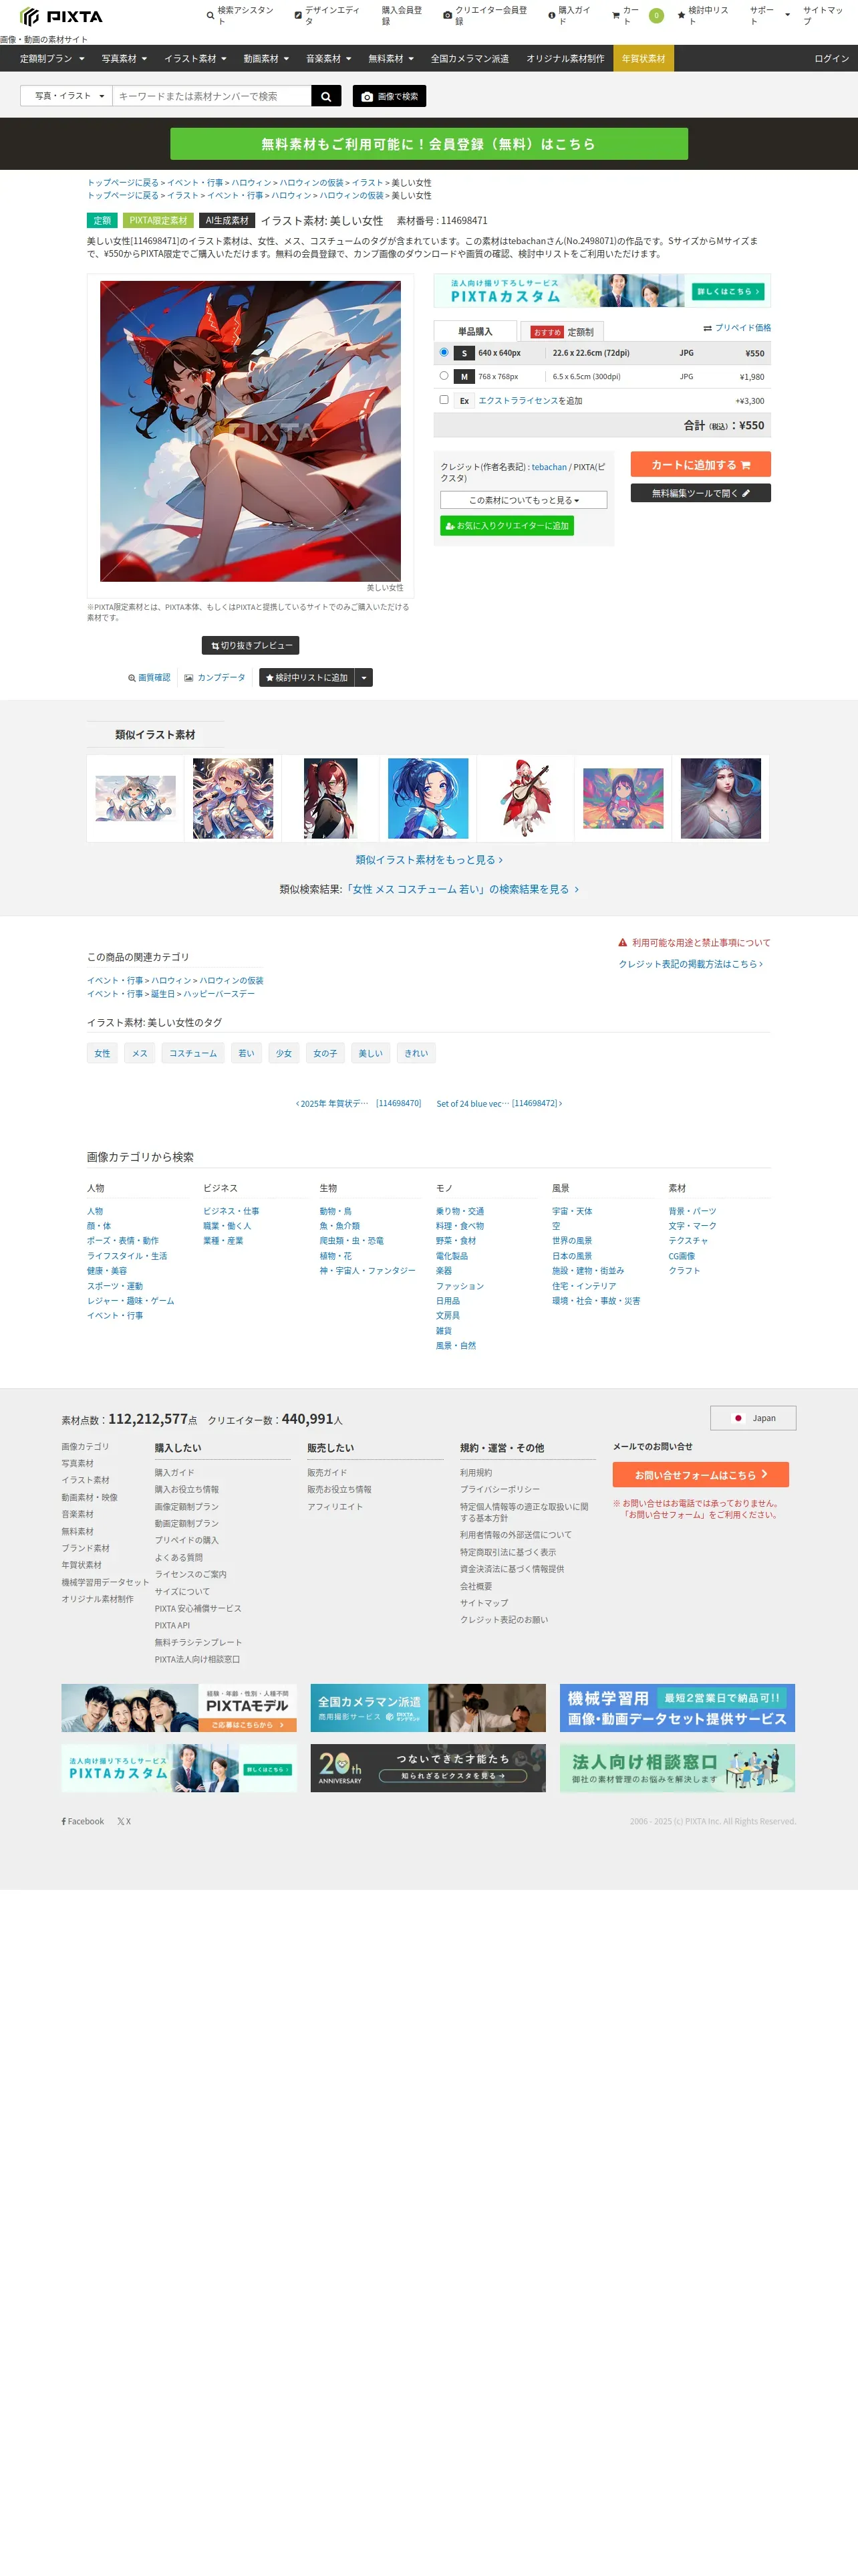This screenshot has width=858, height=2576.
Task: Click the 少女 tag
Action: tap(284, 1053)
